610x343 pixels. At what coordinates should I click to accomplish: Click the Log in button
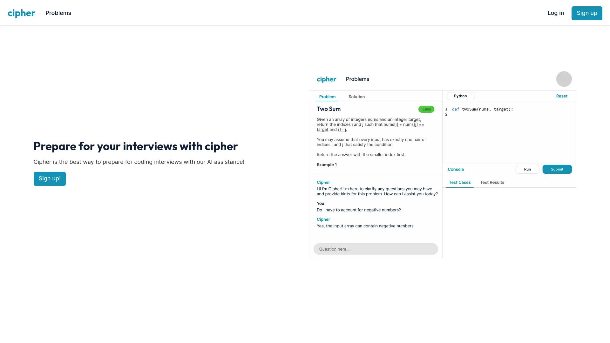556,13
